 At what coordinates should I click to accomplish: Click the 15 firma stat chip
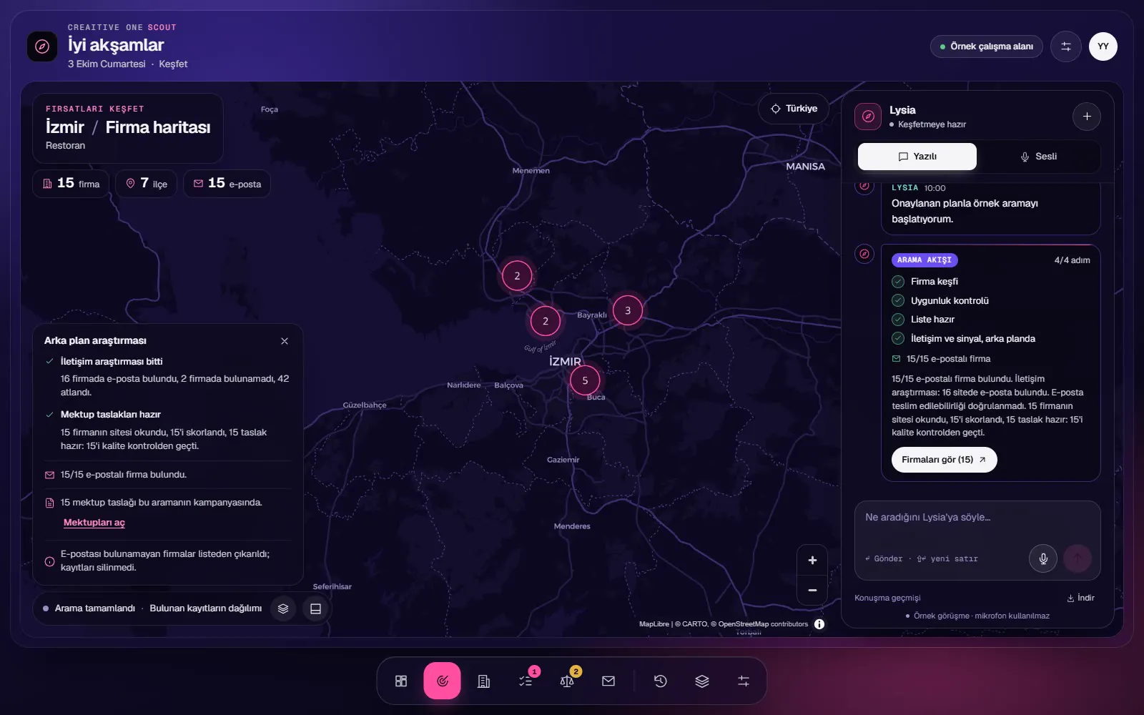coord(71,184)
